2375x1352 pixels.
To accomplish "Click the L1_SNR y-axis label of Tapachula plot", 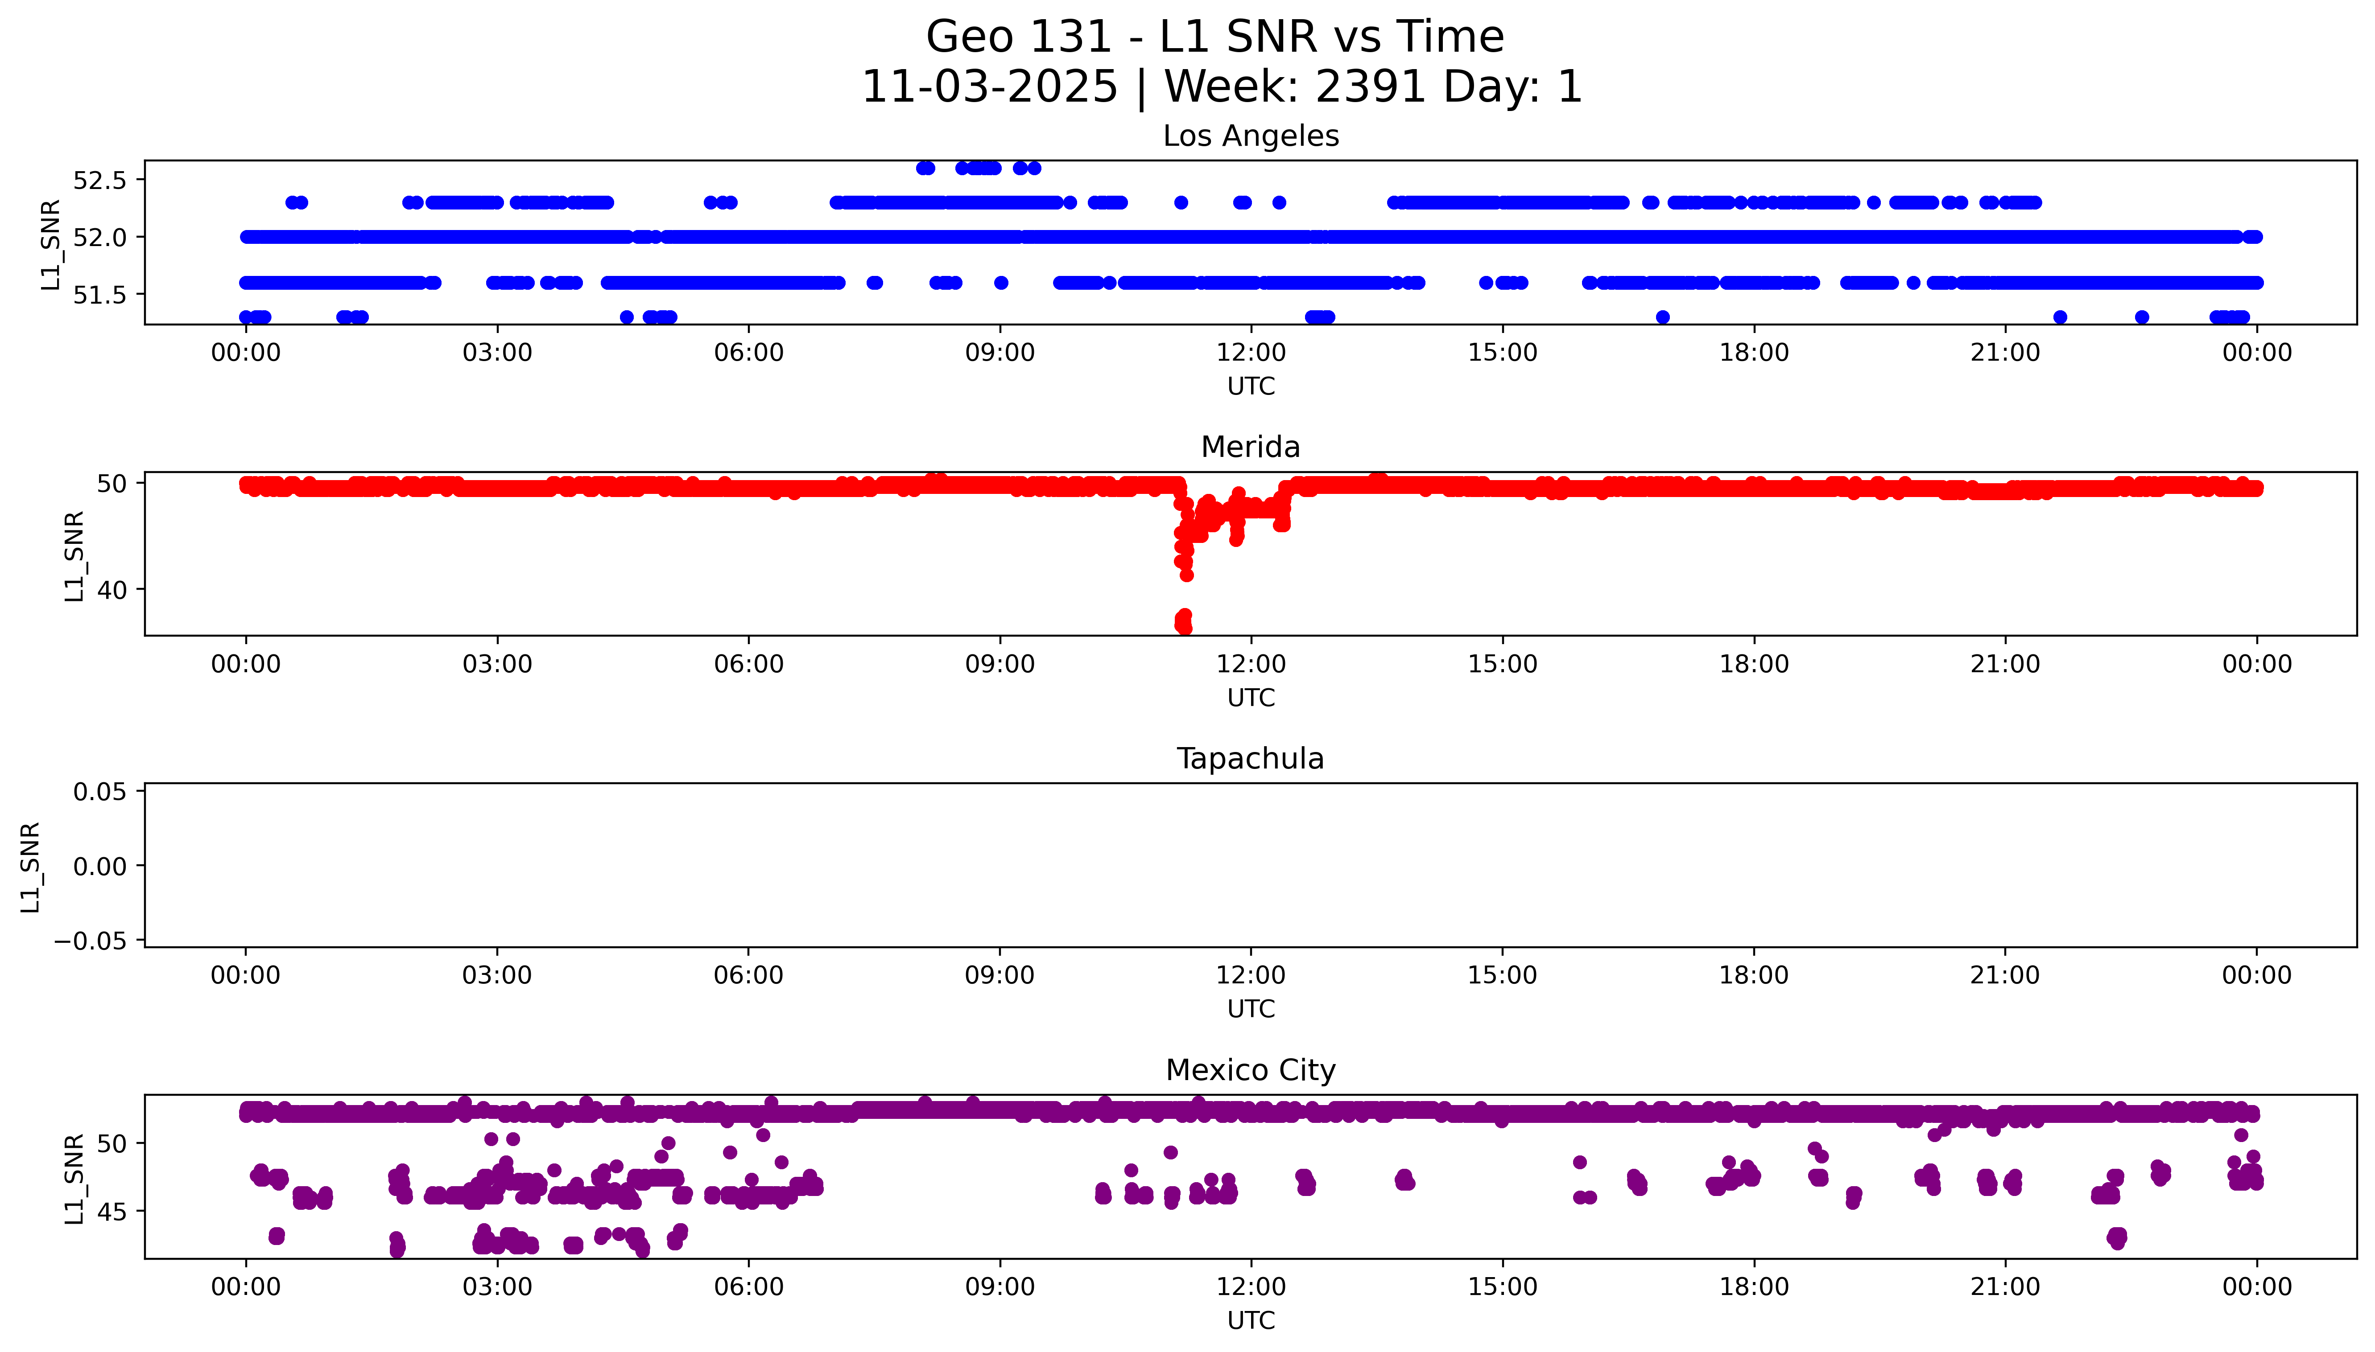I will (31, 867).
